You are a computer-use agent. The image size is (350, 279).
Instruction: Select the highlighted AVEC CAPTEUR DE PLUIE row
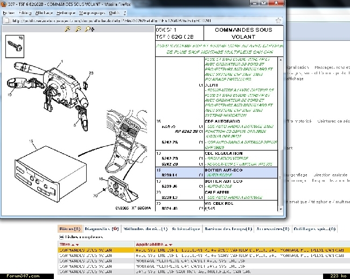[x=204, y=251]
